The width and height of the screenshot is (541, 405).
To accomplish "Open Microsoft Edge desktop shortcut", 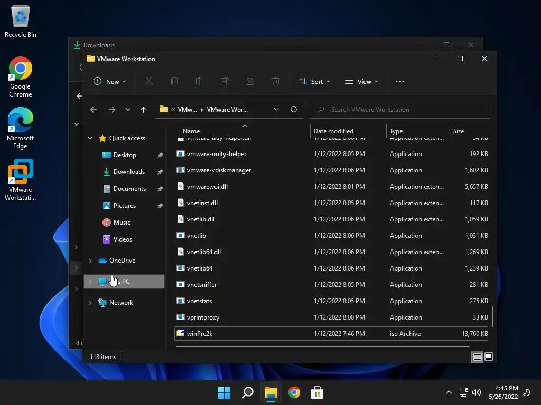I will click(x=21, y=129).
